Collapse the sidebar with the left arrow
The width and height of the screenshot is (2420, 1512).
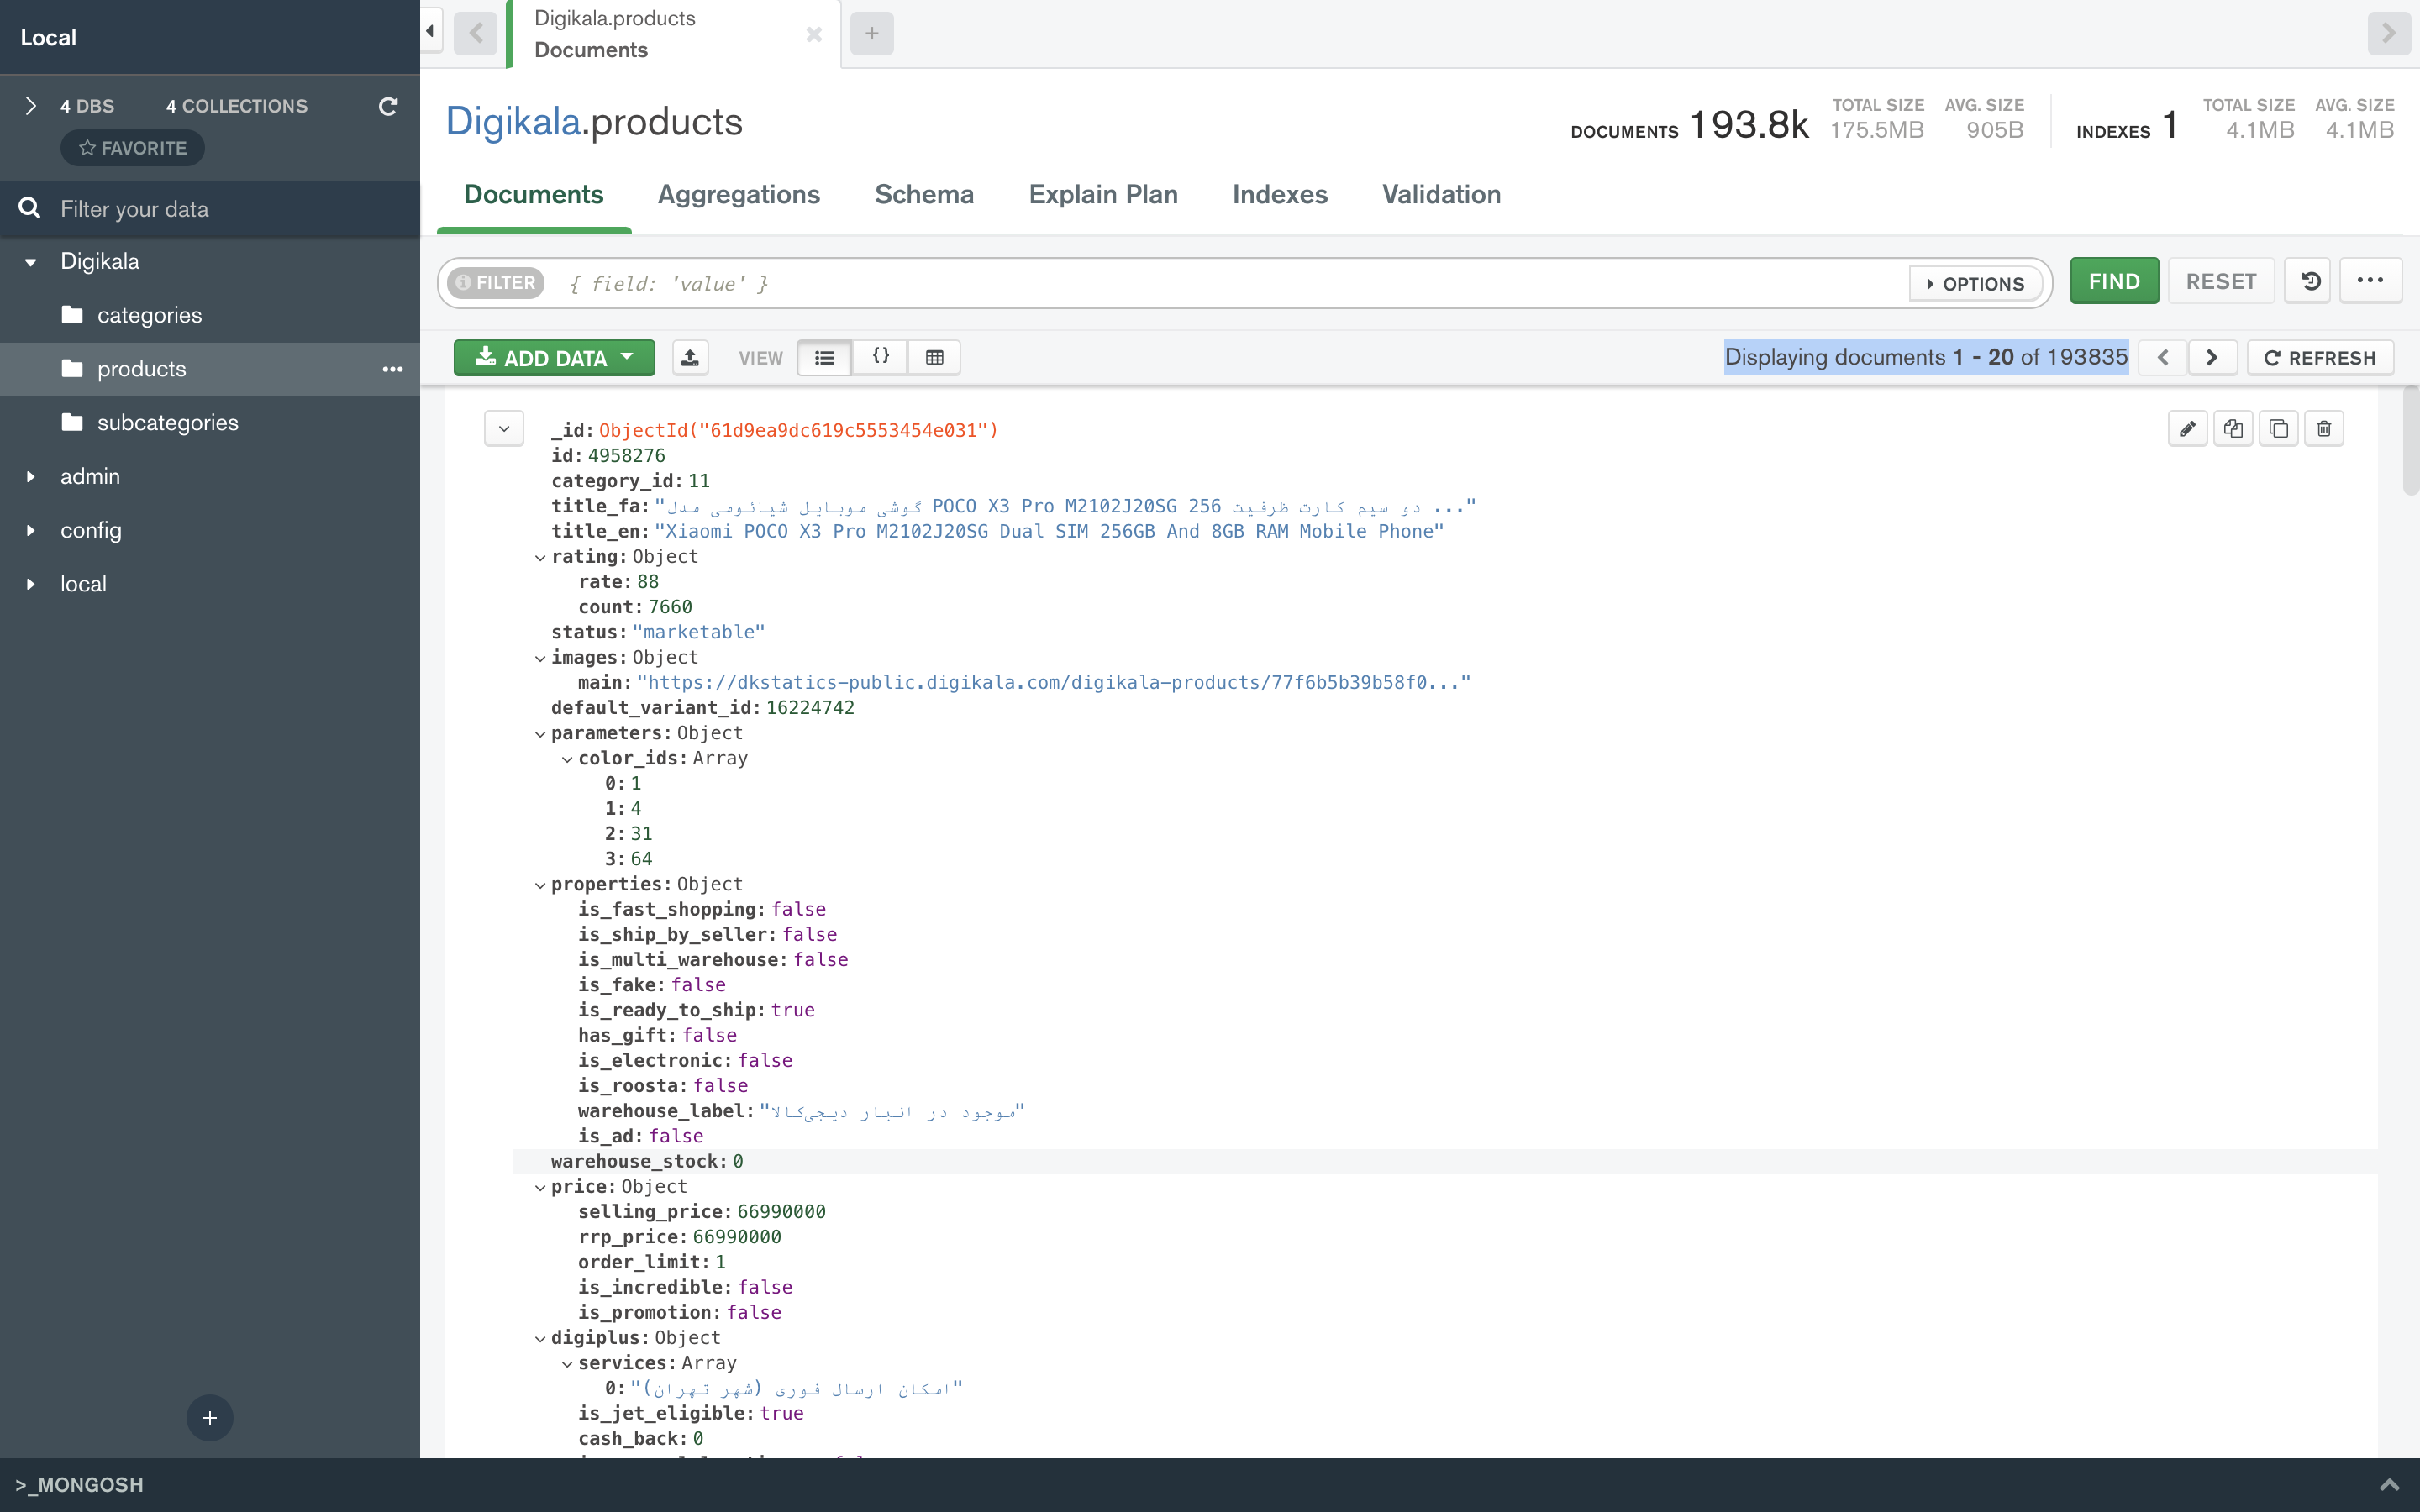pyautogui.click(x=430, y=32)
